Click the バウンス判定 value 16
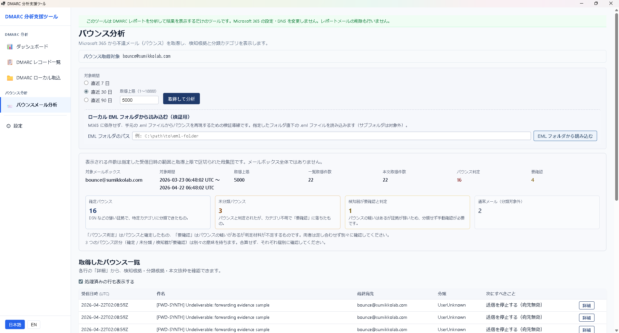Viewport: 619px width, 333px height. coord(459,180)
